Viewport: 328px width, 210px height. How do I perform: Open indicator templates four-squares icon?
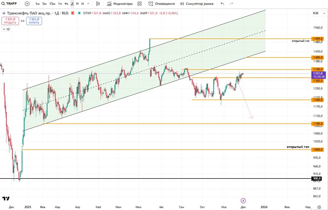pos(139,4)
